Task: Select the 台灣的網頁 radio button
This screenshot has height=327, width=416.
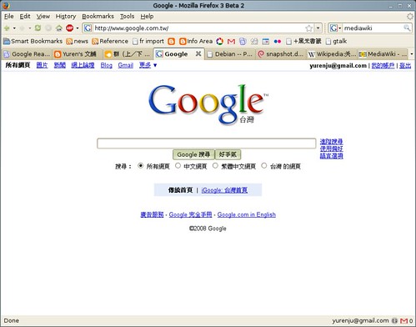Action: 264,166
